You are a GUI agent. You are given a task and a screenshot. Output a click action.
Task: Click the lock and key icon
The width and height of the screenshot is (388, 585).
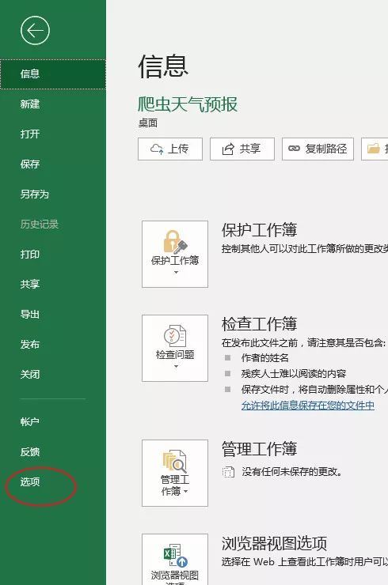tap(175, 242)
